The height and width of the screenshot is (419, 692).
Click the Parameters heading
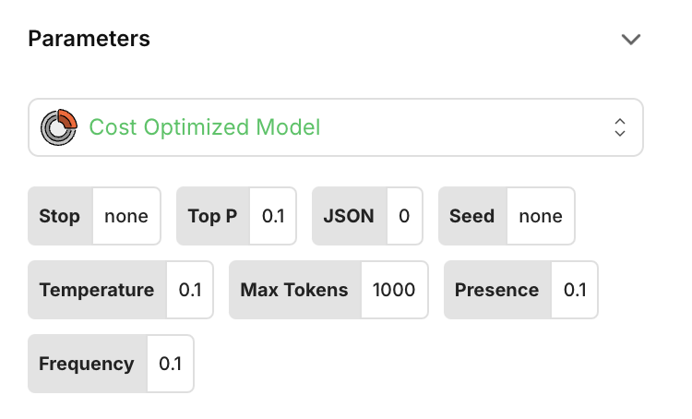tap(89, 39)
